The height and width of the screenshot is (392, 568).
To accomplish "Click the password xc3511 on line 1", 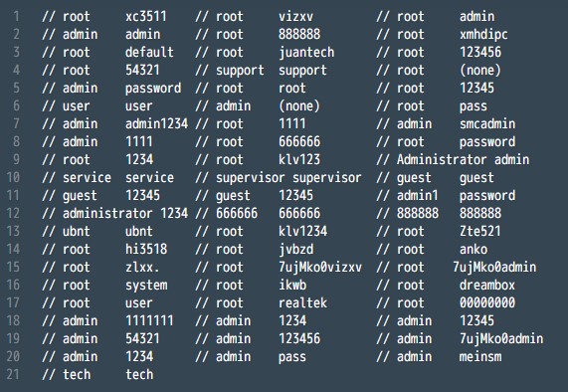I will click(146, 16).
